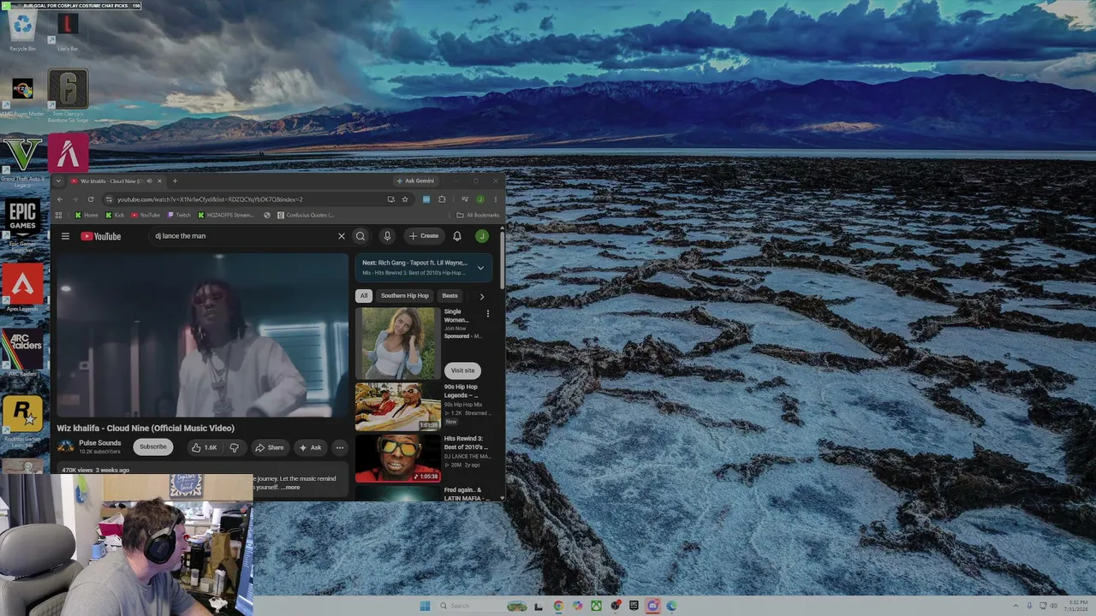Go back in the Chrome browser

pyautogui.click(x=60, y=199)
